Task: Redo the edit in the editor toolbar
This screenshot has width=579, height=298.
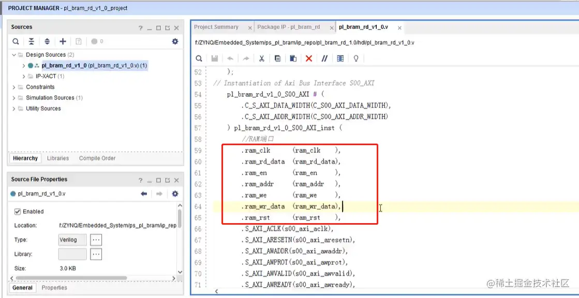Action: click(x=246, y=58)
